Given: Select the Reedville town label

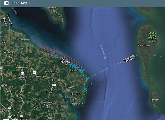Looking at the screenshot, I should (76, 94).
